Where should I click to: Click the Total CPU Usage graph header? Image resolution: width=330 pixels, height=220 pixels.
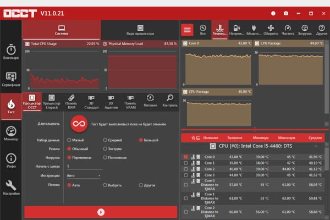pyautogui.click(x=62, y=44)
